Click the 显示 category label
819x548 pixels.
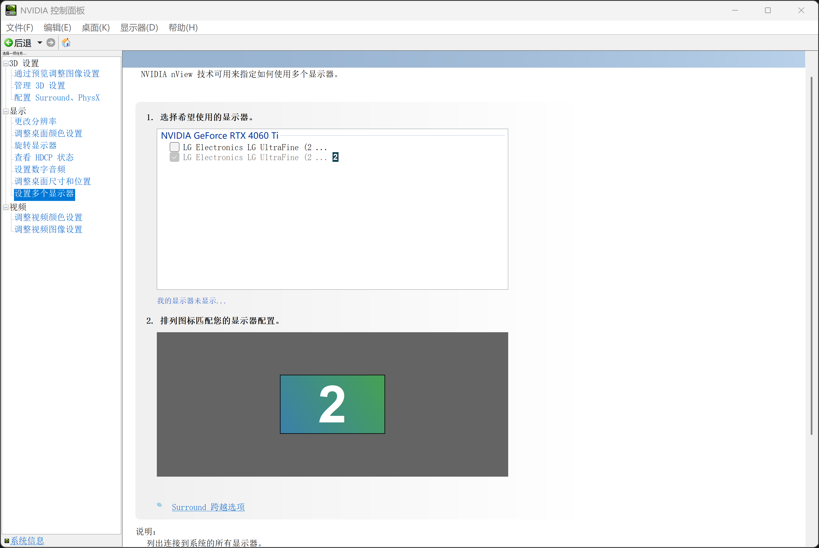point(18,112)
